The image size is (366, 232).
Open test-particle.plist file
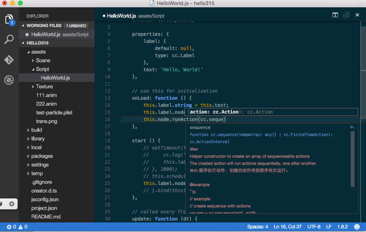[54, 113]
